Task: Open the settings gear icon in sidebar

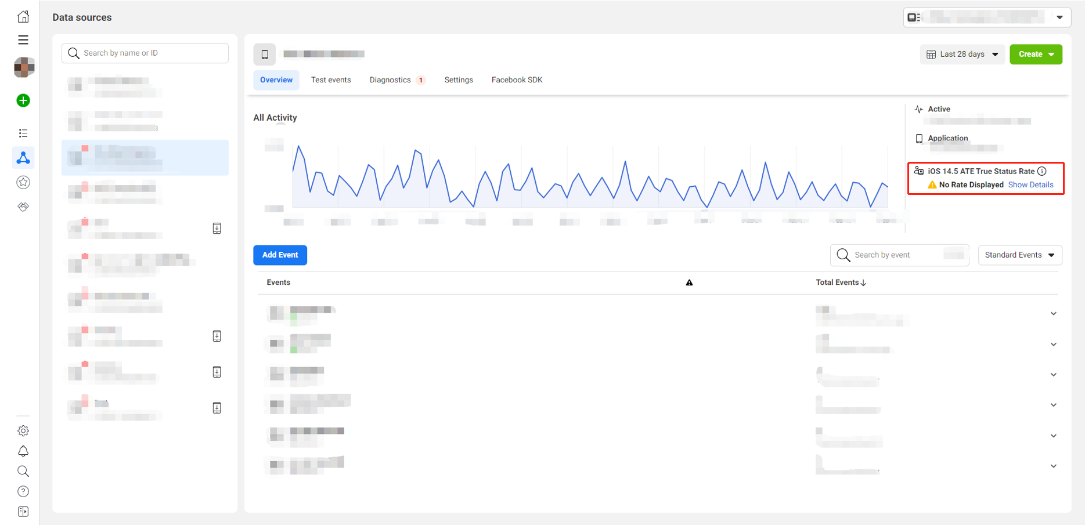Action: pos(23,430)
